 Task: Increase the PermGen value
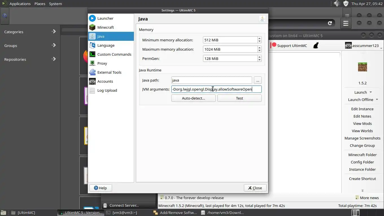[259, 57]
